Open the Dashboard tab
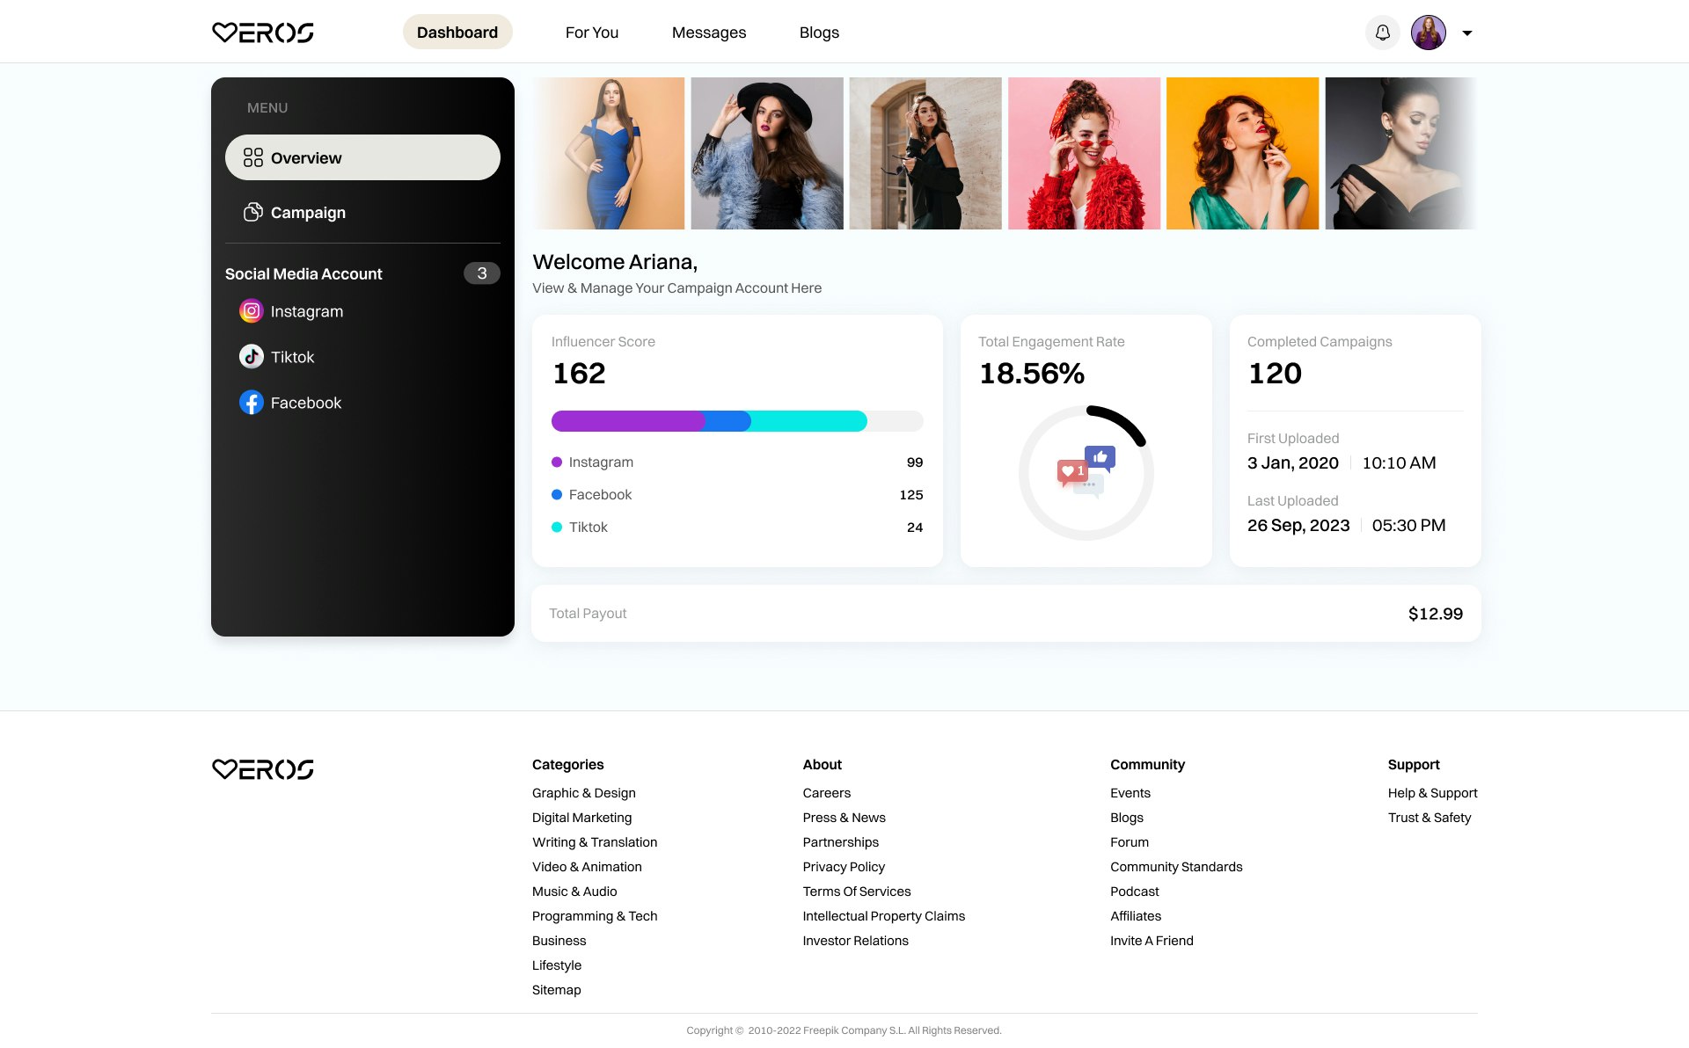 point(457,33)
